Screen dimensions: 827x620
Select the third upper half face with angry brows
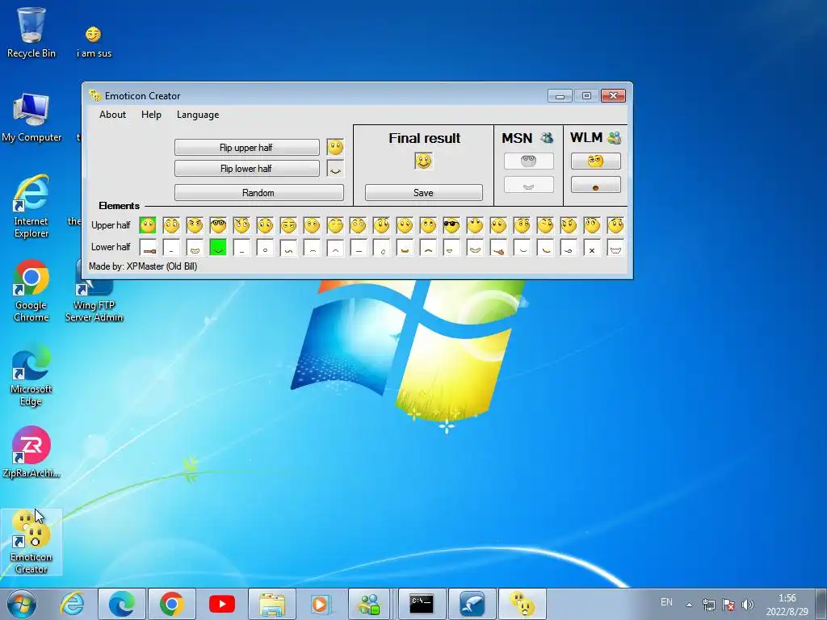(x=194, y=225)
